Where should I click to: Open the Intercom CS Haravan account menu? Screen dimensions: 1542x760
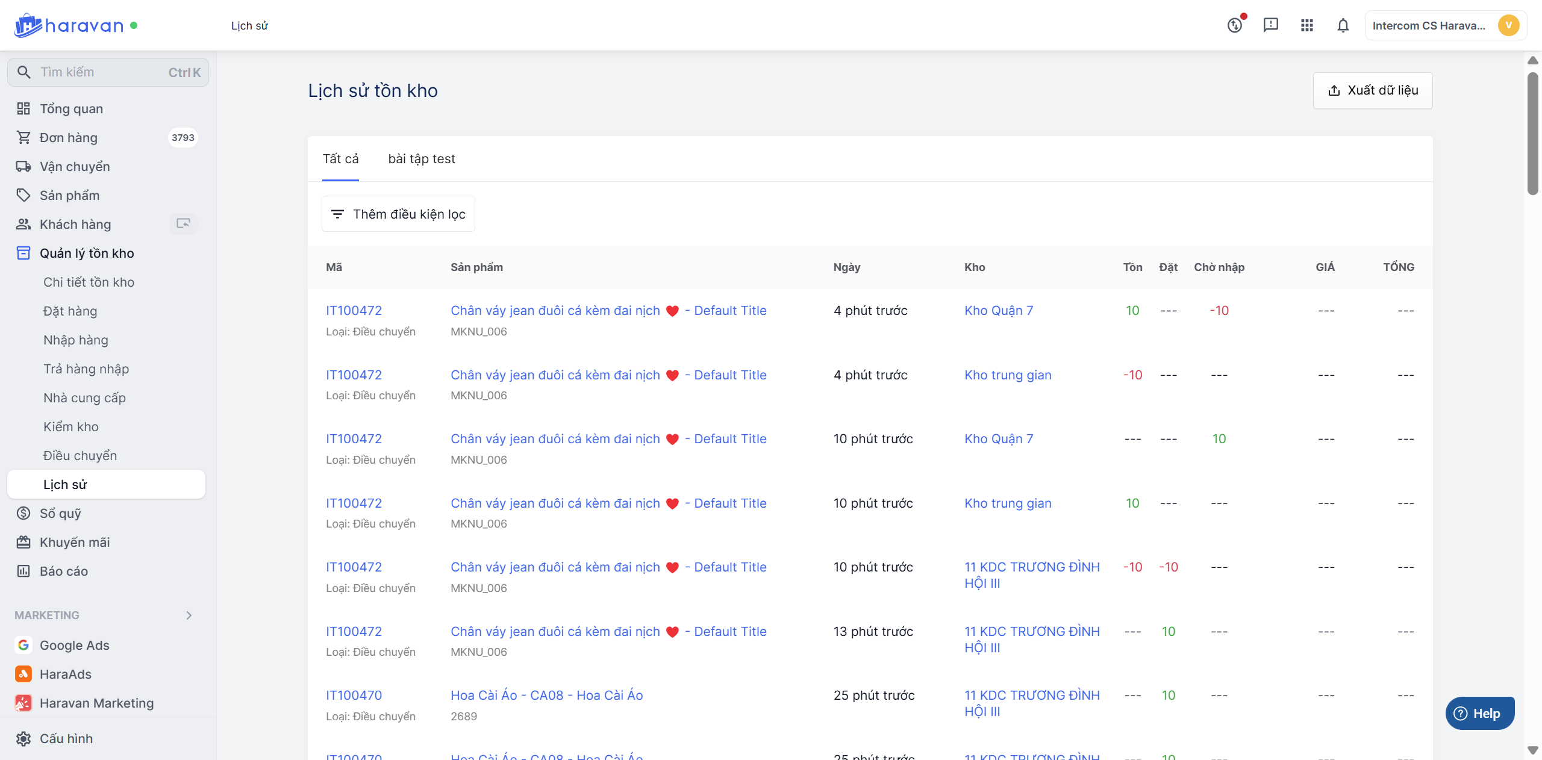coord(1445,25)
